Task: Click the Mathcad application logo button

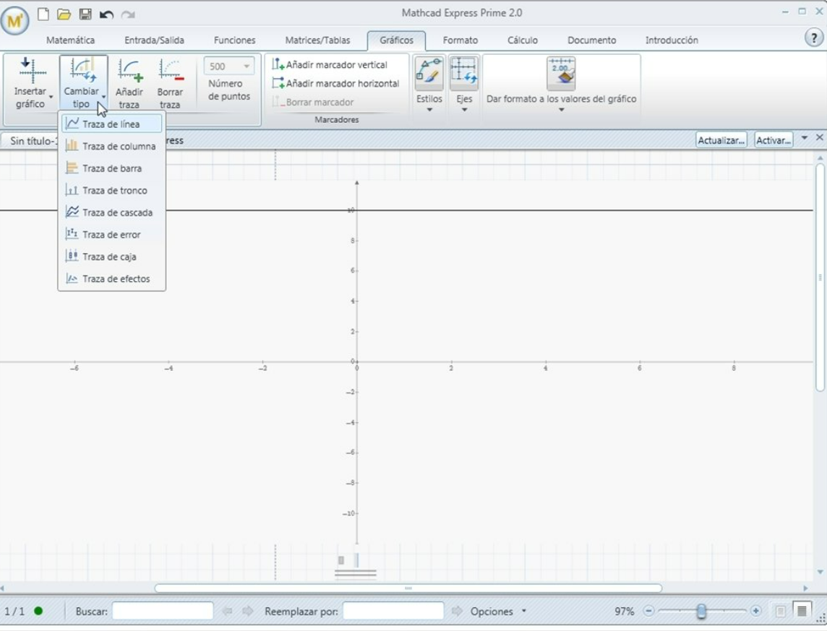Action: point(14,21)
